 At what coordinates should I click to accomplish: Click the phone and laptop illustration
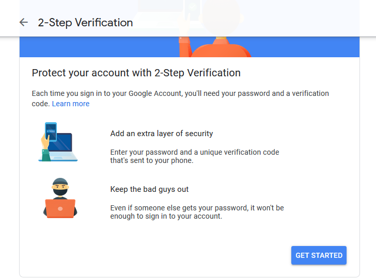click(x=58, y=142)
